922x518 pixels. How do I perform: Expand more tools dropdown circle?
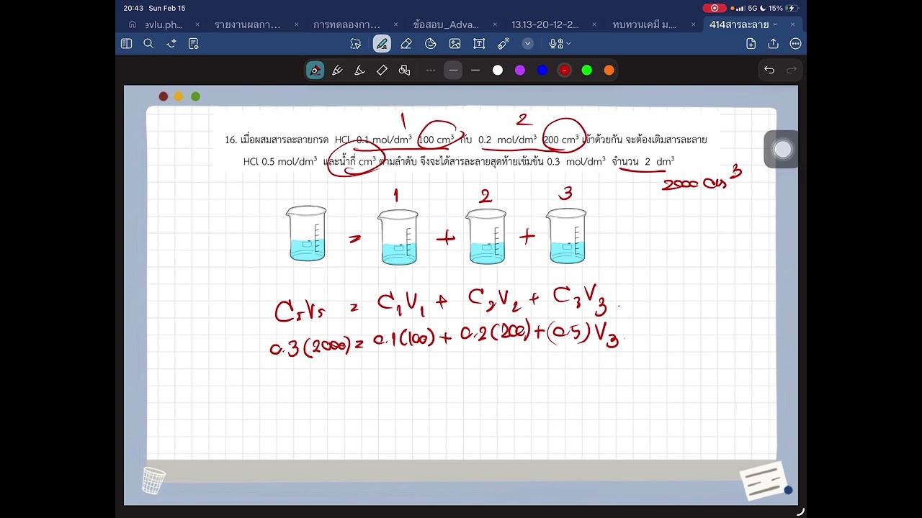tap(528, 44)
